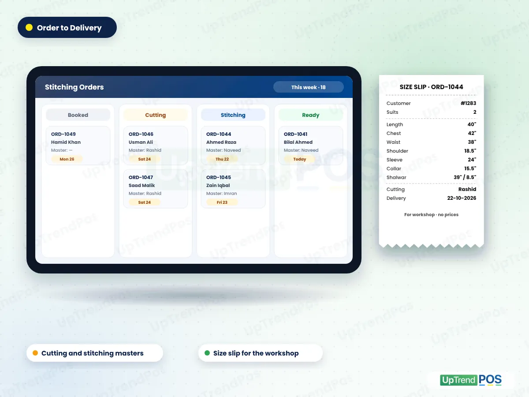Click the For workshop · no prices note
This screenshot has width=529, height=397.
431,214
